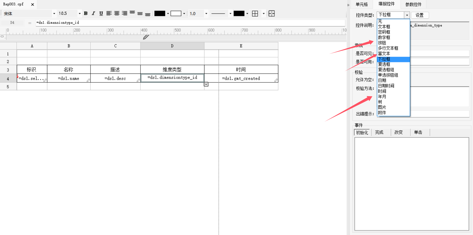Toggle bold formatting
This screenshot has width=473, height=235.
click(x=86, y=13)
